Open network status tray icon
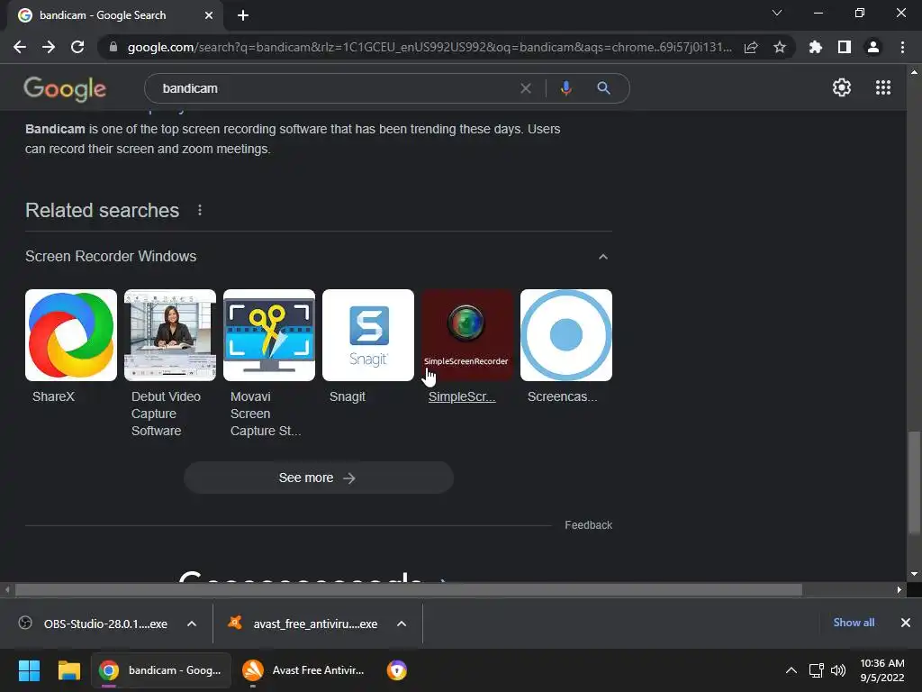922x692 pixels. tap(816, 670)
